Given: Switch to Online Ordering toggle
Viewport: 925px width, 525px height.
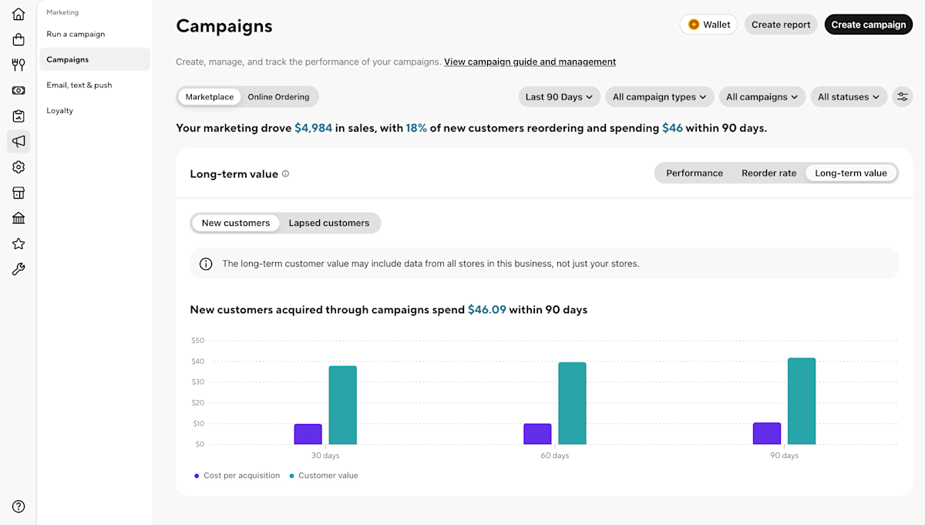Looking at the screenshot, I should [278, 97].
